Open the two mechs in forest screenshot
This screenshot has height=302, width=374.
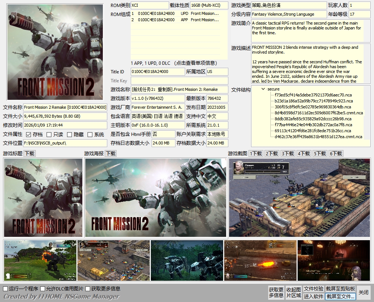point(187,260)
